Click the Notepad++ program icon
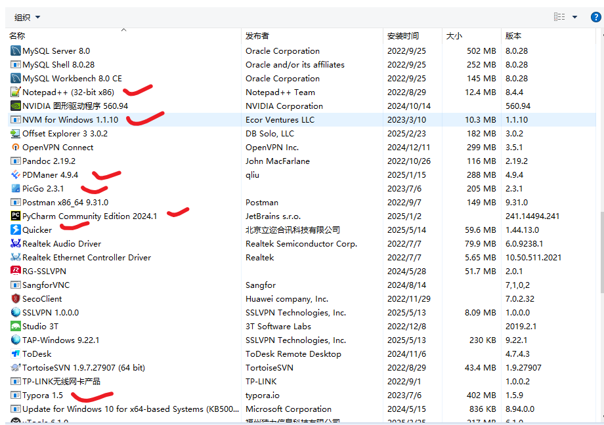604x425 pixels. (15, 92)
